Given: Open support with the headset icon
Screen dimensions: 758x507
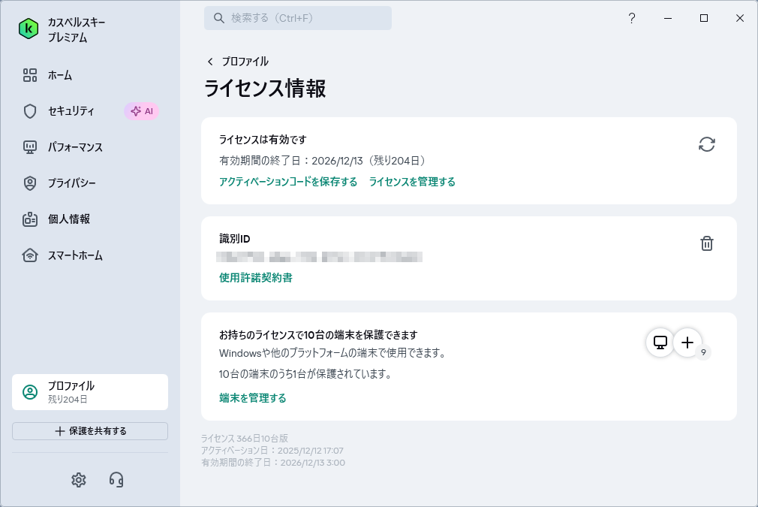Looking at the screenshot, I should point(116,480).
